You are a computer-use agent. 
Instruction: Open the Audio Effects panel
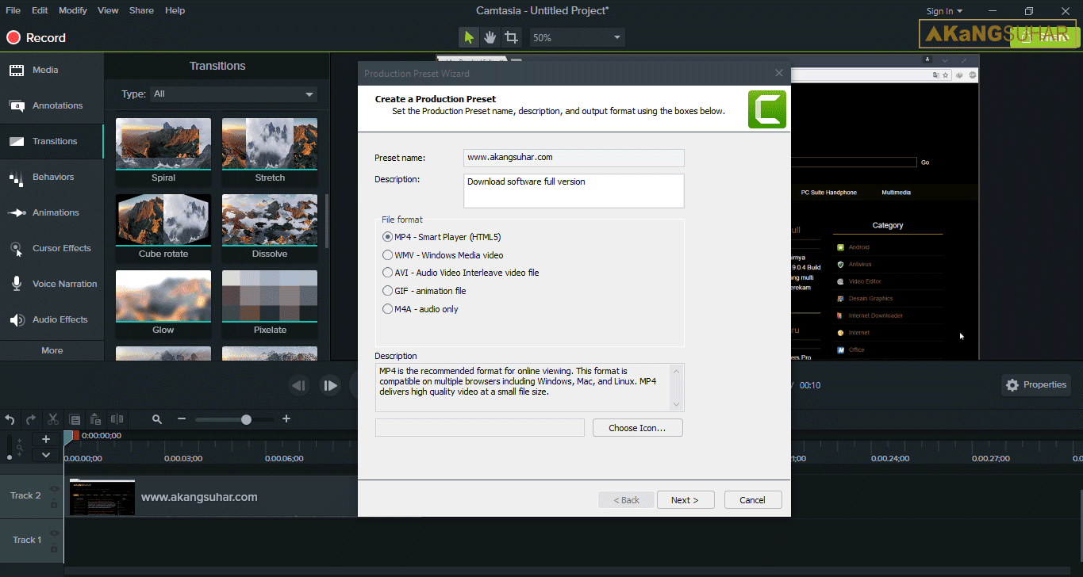(x=52, y=319)
